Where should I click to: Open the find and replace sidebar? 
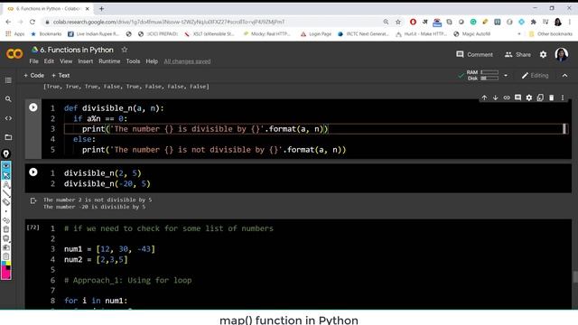pos(8,99)
